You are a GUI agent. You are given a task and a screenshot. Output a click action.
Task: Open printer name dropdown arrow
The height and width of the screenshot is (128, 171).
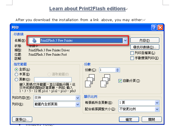pos(125,41)
